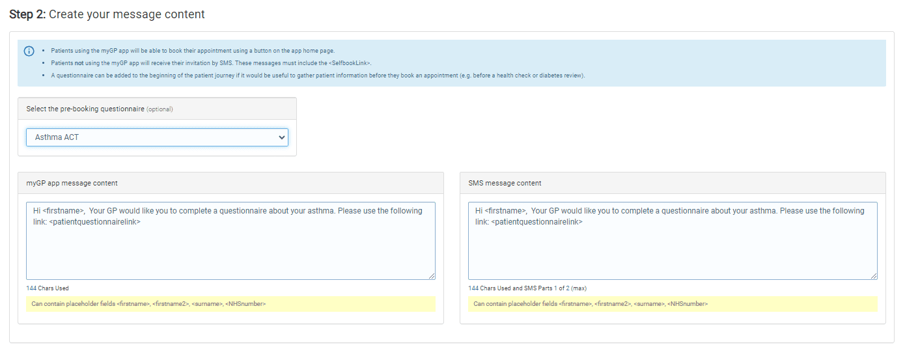Click the info bullet mentioning <SelfbookLink>
This screenshot has height=358, width=905.
tap(211, 63)
